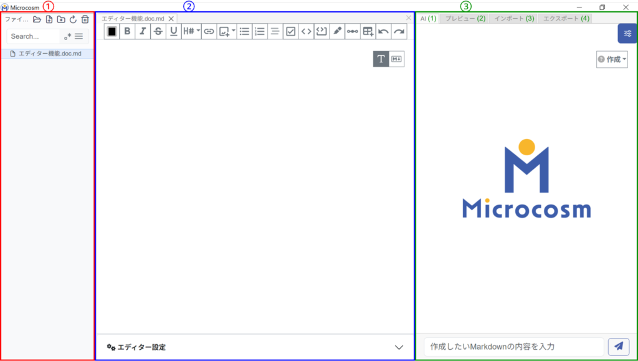Image resolution: width=638 pixels, height=361 pixels.
Task: Delete file using trash icon
Action: click(x=85, y=19)
